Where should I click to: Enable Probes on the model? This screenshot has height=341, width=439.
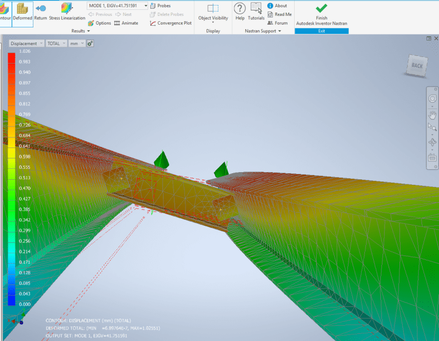[160, 5]
